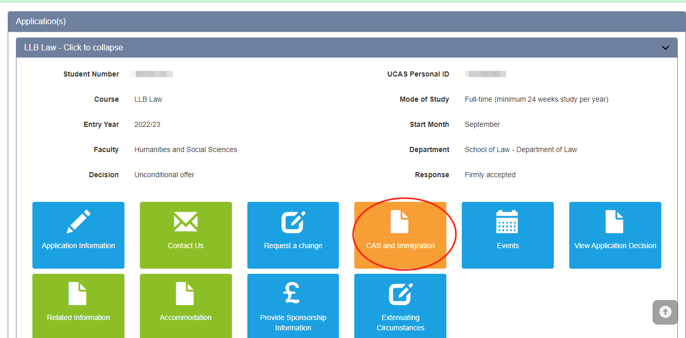Click the edit icon on Extenuating Circumstances
The width and height of the screenshot is (686, 338).
[401, 294]
